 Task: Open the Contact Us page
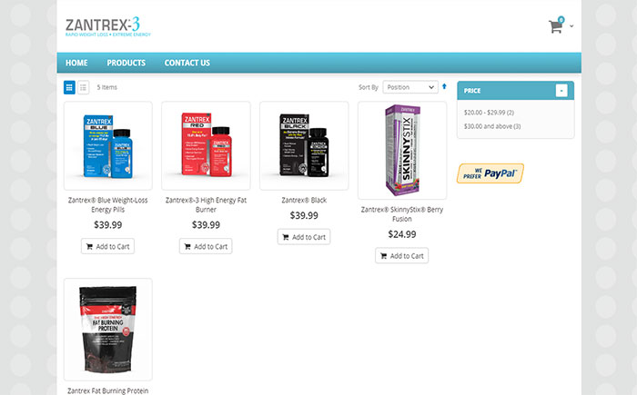187,63
